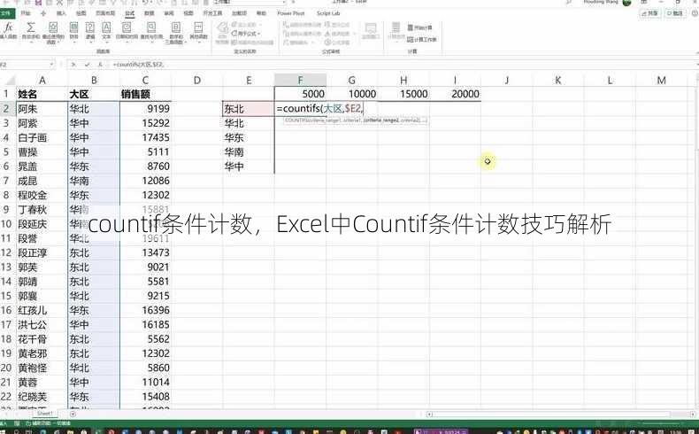
Task: Click the Comments button
Action: tap(675, 13)
